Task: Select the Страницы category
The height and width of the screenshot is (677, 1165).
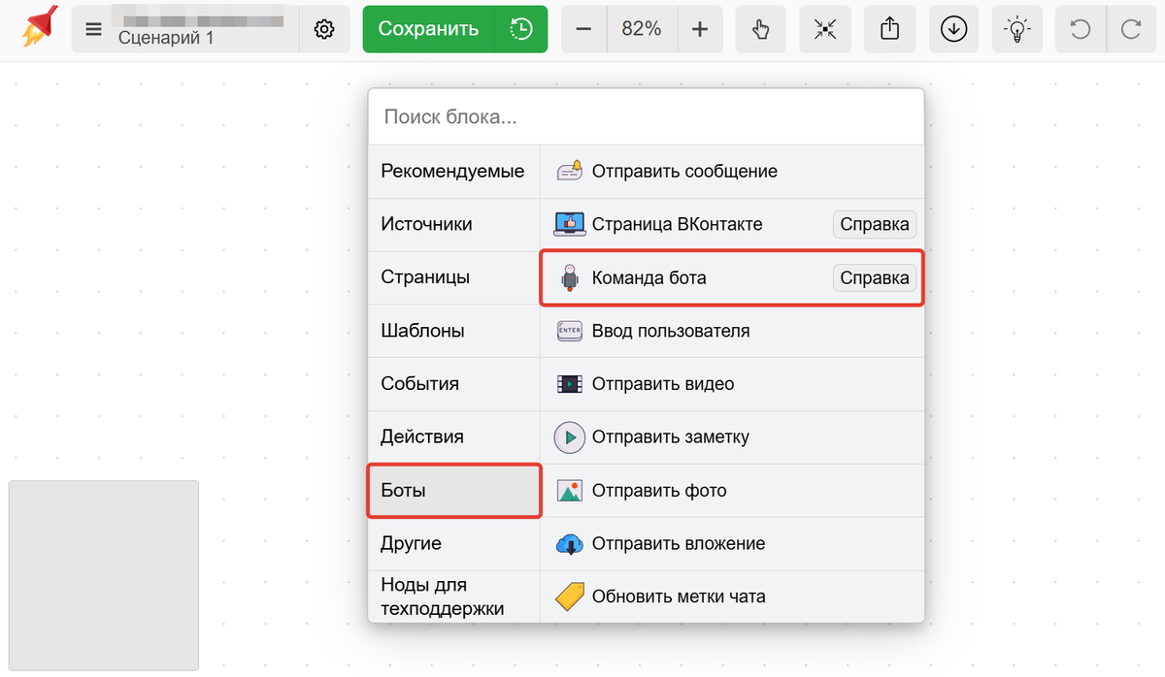Action: 453,277
